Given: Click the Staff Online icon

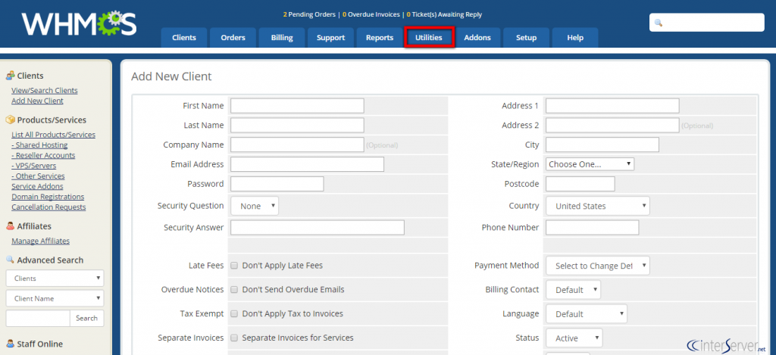Looking at the screenshot, I should pos(11,344).
